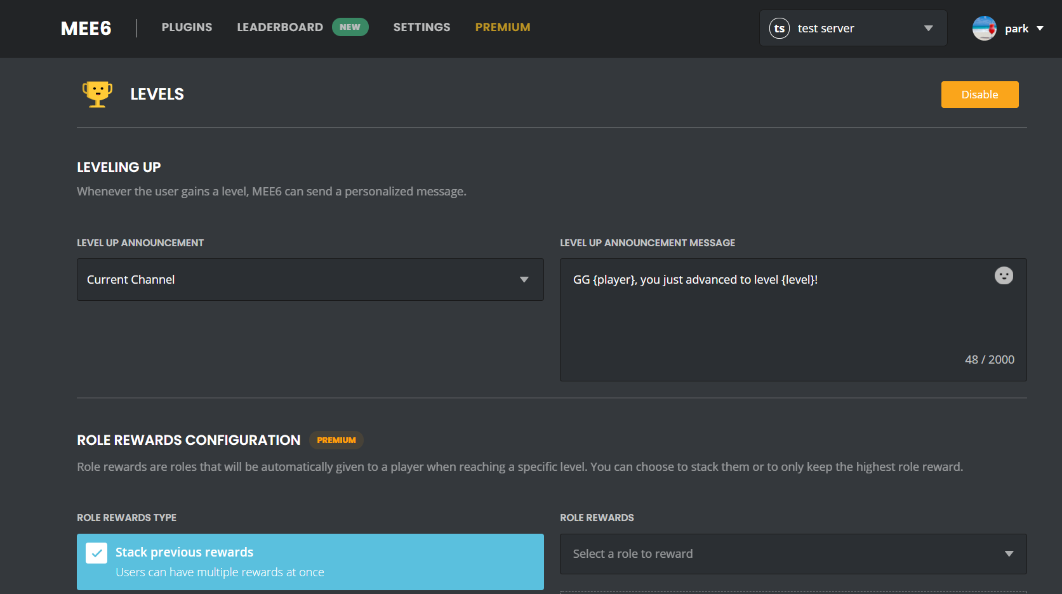Edit the level up announcement message
This screenshot has height=594, width=1062.
point(793,320)
